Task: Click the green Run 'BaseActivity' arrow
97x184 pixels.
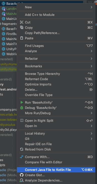Action: (22, 102)
